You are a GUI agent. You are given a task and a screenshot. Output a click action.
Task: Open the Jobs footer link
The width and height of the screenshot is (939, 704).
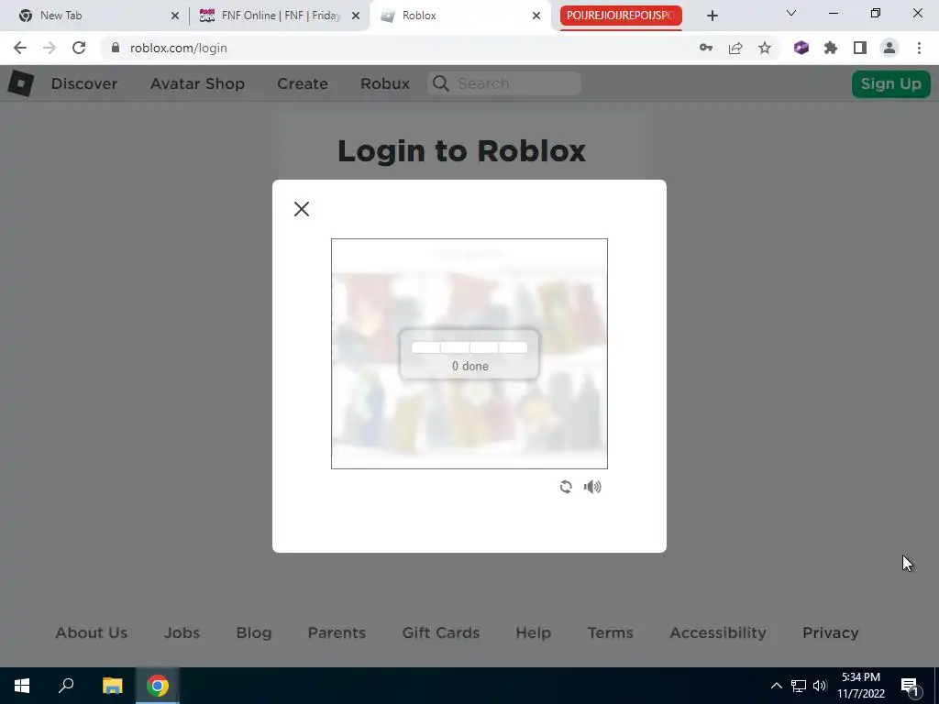(182, 632)
